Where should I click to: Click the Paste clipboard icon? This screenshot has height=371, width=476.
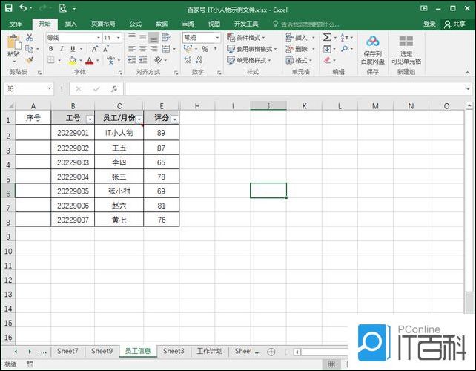coord(13,45)
